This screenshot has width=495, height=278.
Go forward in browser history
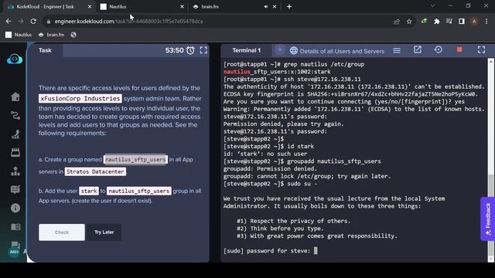click(21, 22)
